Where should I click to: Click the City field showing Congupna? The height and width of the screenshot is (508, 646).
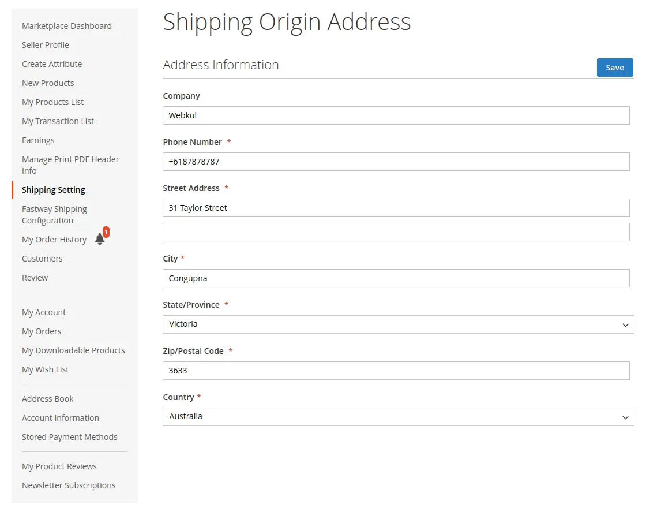[396, 278]
